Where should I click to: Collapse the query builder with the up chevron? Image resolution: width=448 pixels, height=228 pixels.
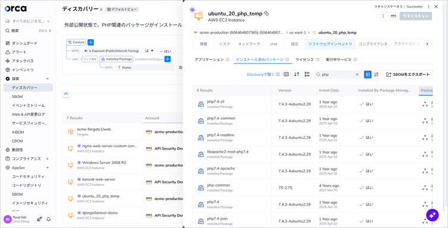[x=66, y=93]
